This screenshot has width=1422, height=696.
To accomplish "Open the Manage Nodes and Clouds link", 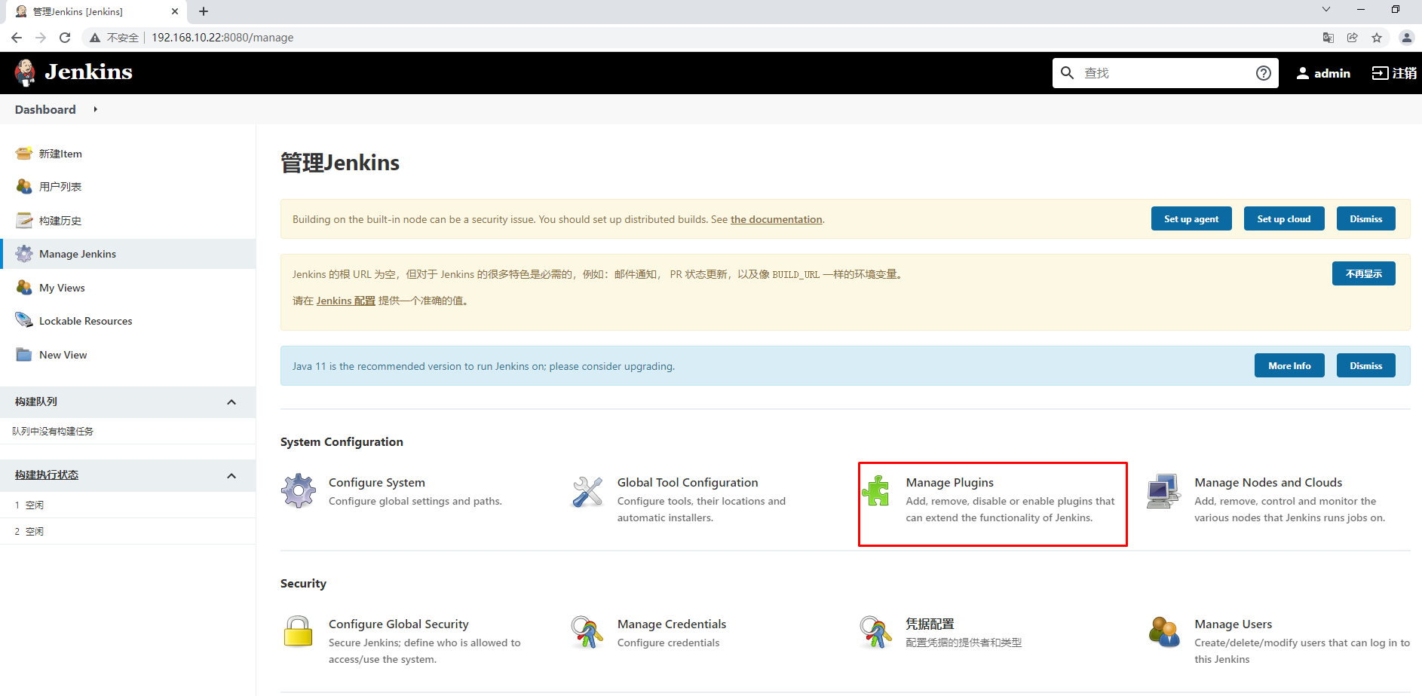I will click(1268, 483).
